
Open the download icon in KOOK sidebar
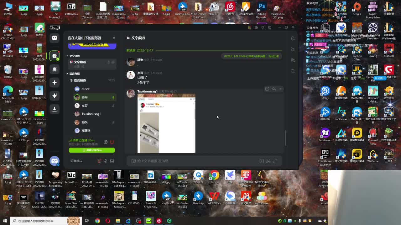point(55,109)
